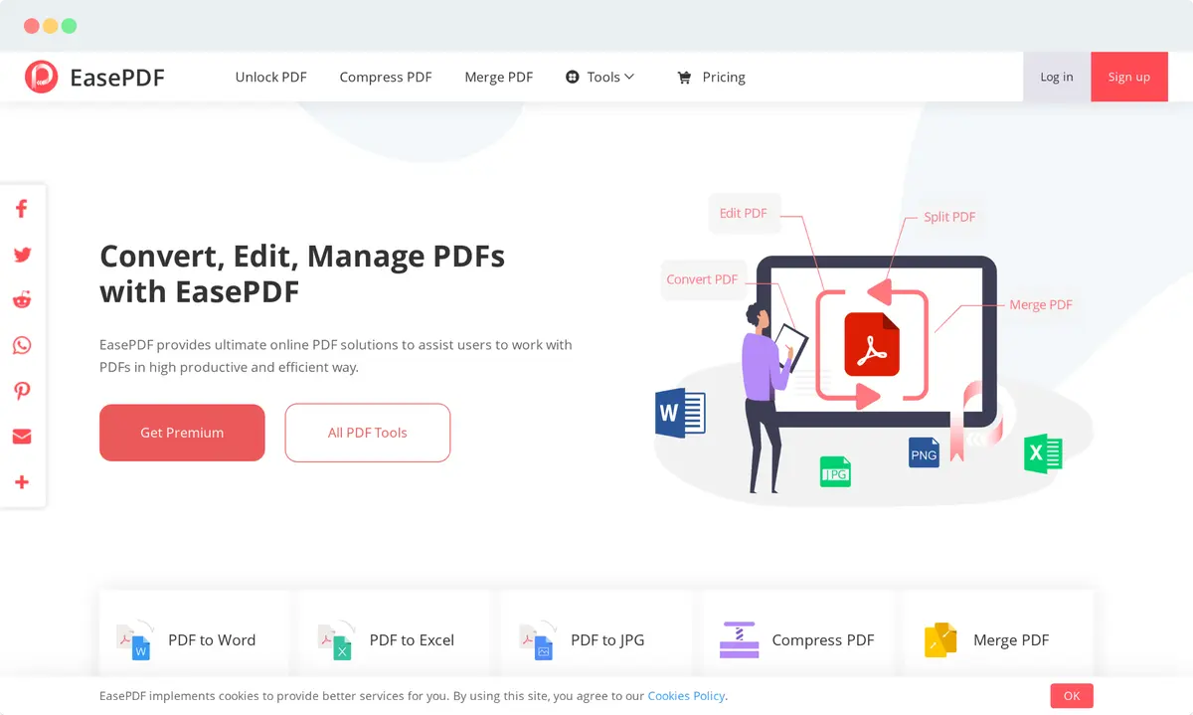The image size is (1193, 715).
Task: Click the Merge PDF card icon
Action: (940, 640)
